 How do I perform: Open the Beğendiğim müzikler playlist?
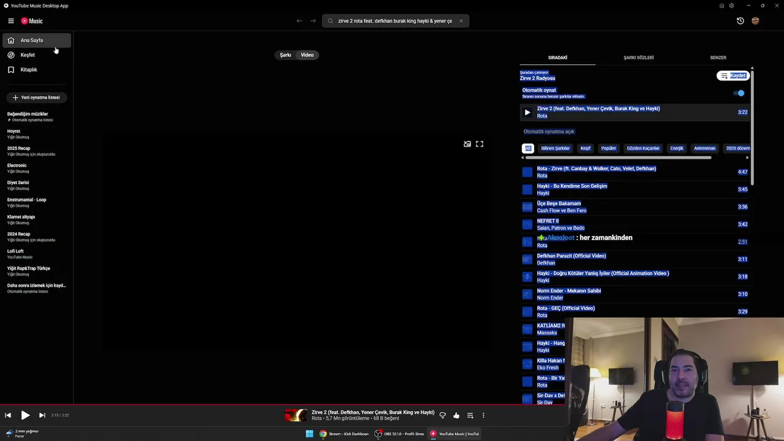(x=36, y=116)
